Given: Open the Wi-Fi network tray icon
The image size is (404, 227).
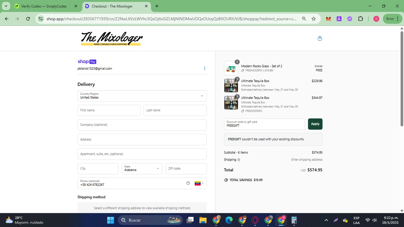Looking at the screenshot, I should [368, 220].
